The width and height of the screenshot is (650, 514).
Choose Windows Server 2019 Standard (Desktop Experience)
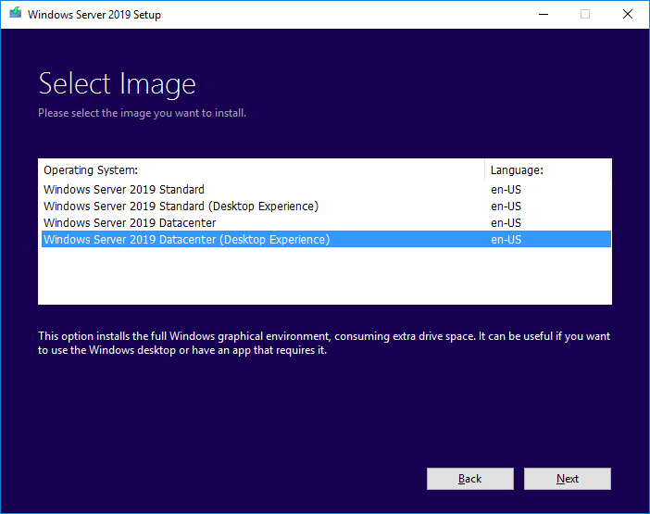click(326, 206)
